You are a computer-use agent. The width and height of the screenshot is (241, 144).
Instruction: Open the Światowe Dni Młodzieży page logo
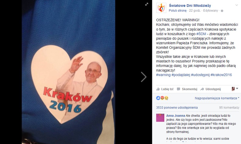[x=161, y=8]
